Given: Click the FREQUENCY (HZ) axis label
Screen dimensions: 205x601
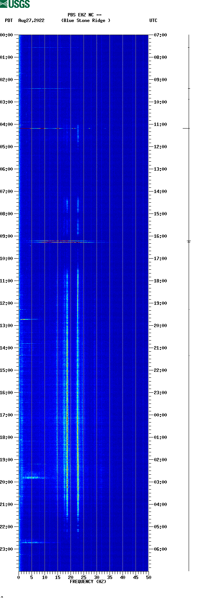Looking at the screenshot, I should 88,582.
